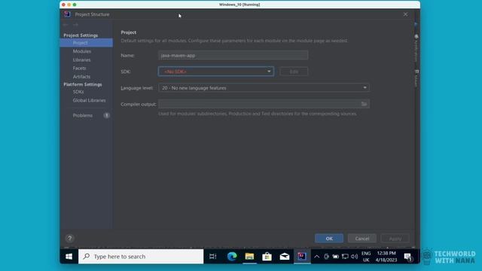482x271 pixels.
Task: Open the notification center icon
Action: click(408, 257)
